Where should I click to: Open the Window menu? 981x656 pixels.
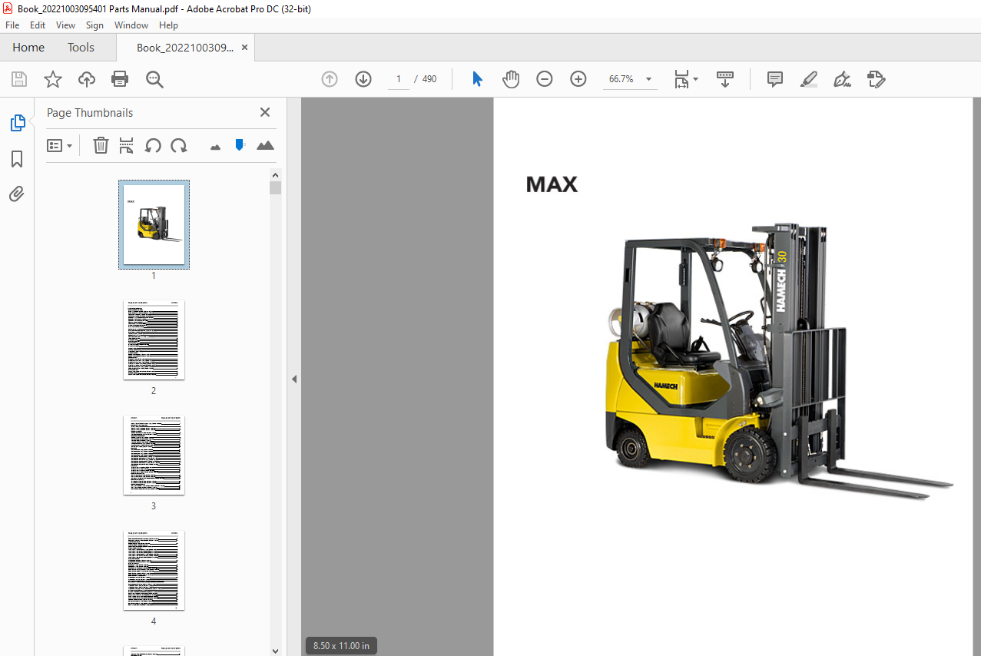(x=131, y=25)
